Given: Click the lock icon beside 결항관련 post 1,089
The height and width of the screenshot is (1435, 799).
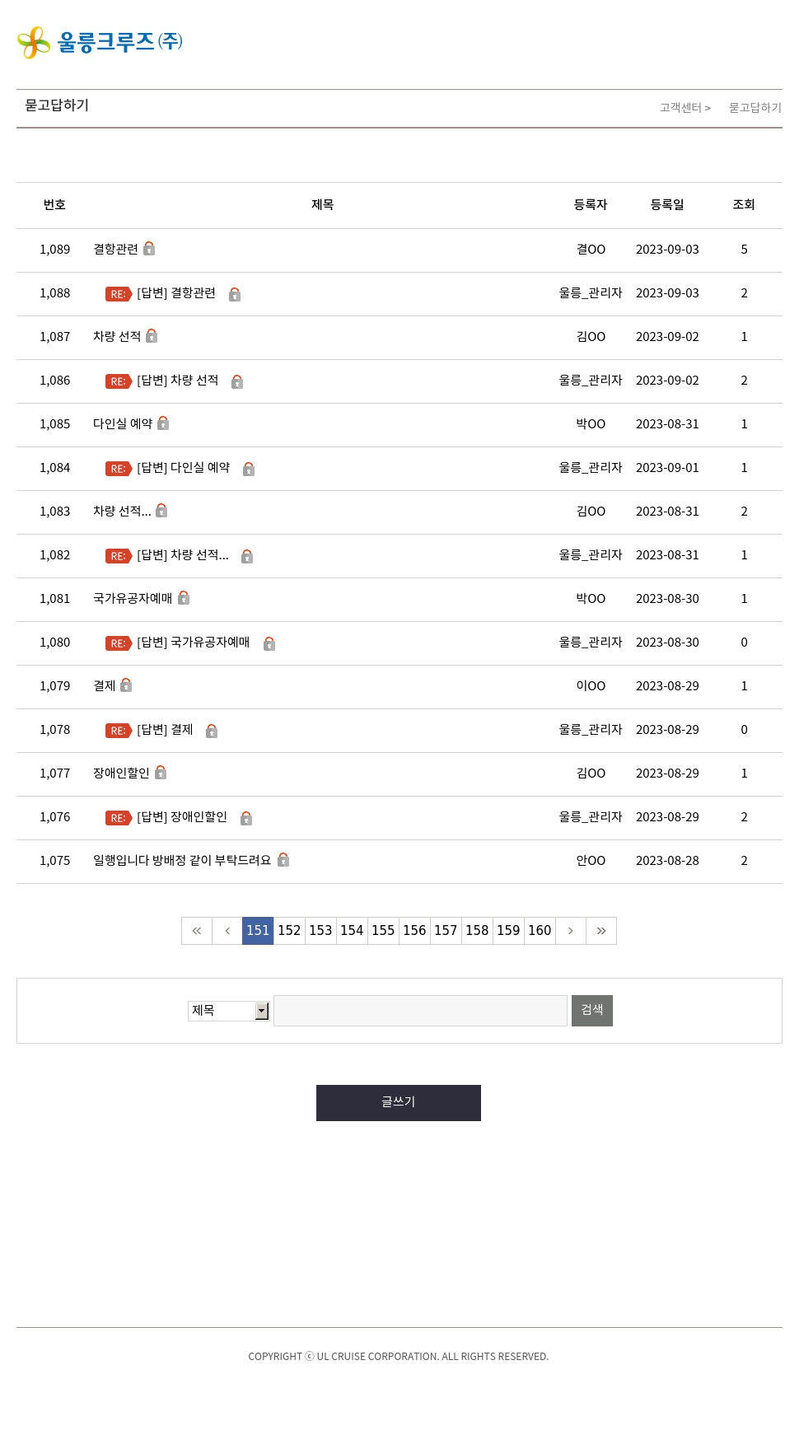Looking at the screenshot, I should 149,249.
